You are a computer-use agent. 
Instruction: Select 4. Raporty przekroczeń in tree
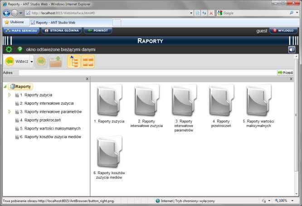(40, 120)
